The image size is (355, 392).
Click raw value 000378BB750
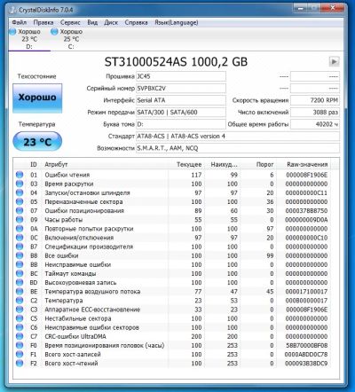pos(306,211)
